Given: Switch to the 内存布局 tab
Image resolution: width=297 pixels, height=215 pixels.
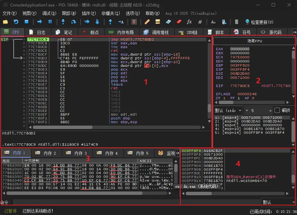Looking at the screenshot, I should (121, 32).
